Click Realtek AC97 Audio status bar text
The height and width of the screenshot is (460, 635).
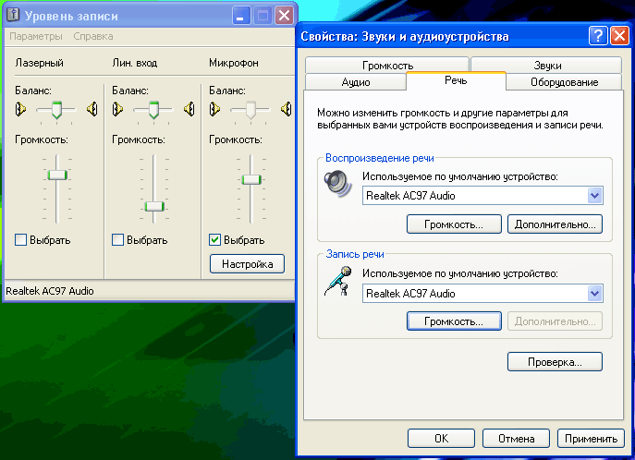tap(50, 291)
